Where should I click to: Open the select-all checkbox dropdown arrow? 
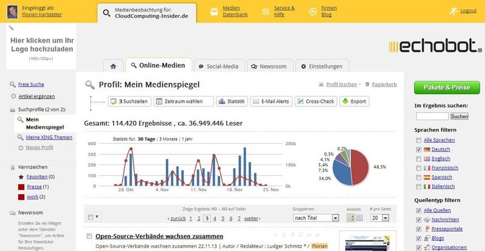[x=97, y=217]
